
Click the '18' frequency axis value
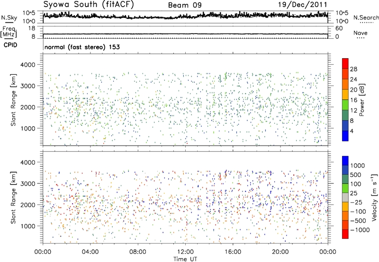coord(32,28)
